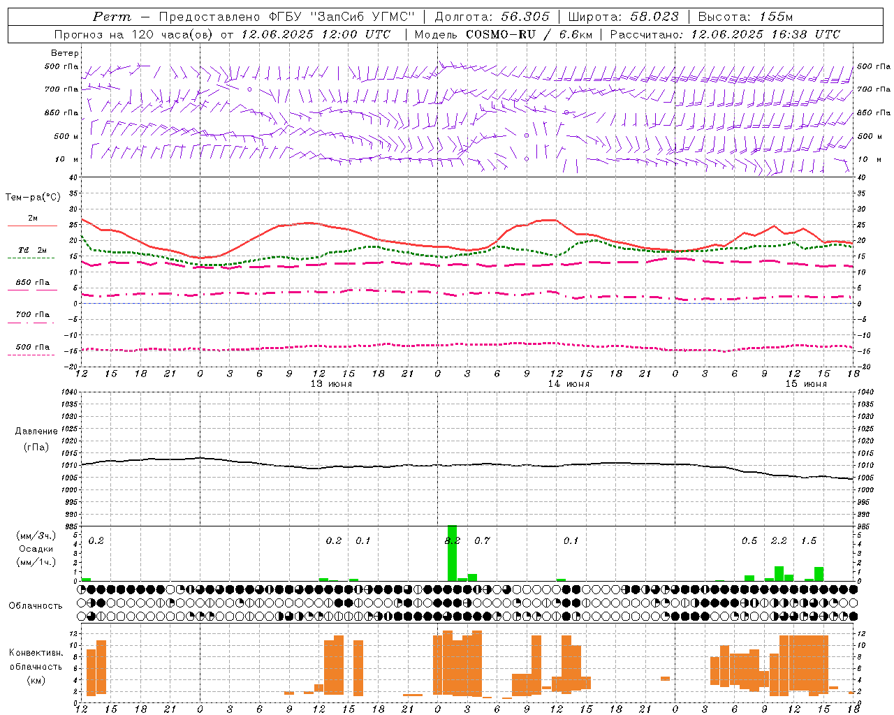This screenshot has width=894, height=715.
Task: Click the "Давление" pressure panel label
Action: pyautogui.click(x=36, y=432)
